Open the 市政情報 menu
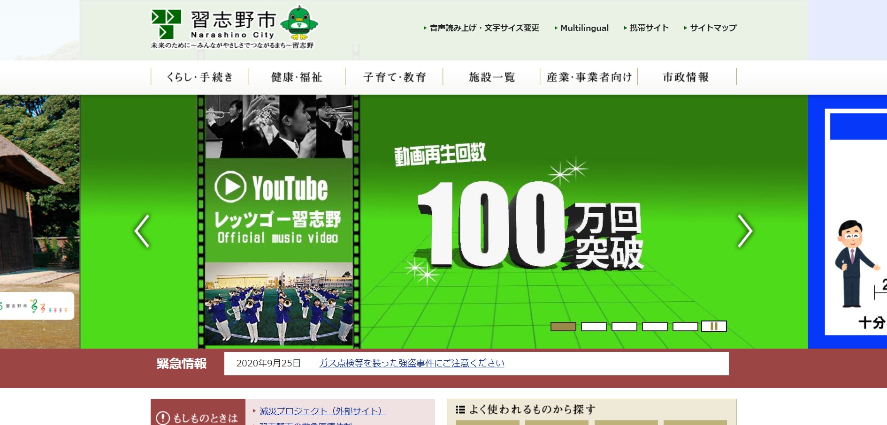Viewport: 887px width, 425px height. tap(687, 77)
